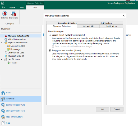Click the Success status icon
Screen dimensions: 138x126
pos(8,63)
